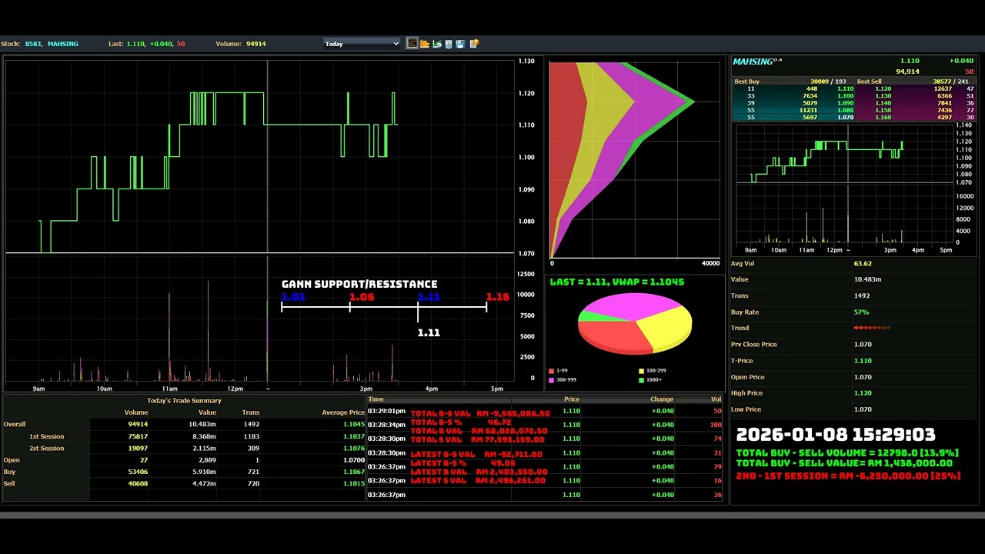
Task: Click the open folder icon in toolbar
Action: 424,44
